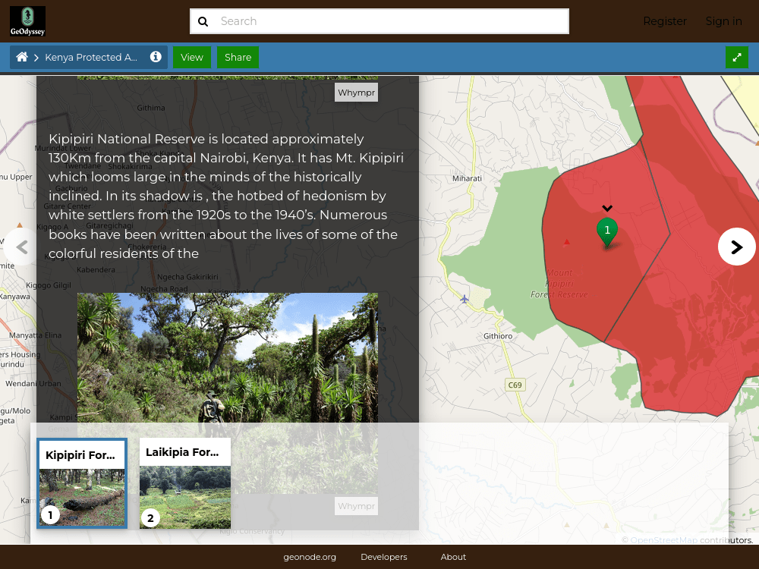This screenshot has width=759, height=569.
Task: Go to previous slide arrow
Action: (x=21, y=247)
